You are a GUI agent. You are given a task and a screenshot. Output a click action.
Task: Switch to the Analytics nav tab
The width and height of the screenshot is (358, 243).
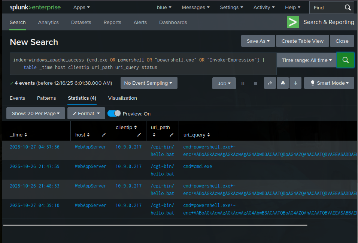coord(48,22)
